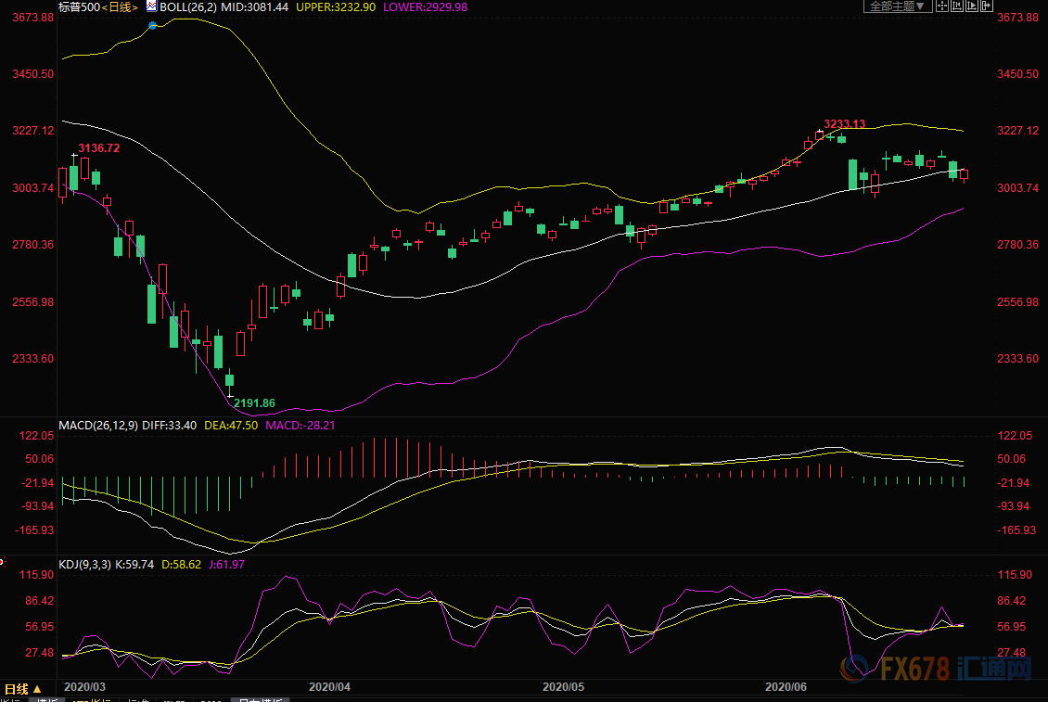Click the 2191.86 low price marker
Viewport: 1048px width, 702px height.
[x=254, y=402]
